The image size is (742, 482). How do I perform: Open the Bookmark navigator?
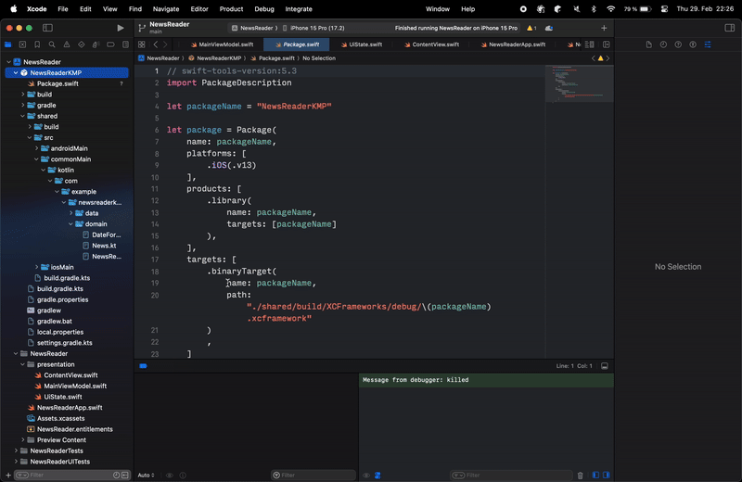click(x=37, y=44)
